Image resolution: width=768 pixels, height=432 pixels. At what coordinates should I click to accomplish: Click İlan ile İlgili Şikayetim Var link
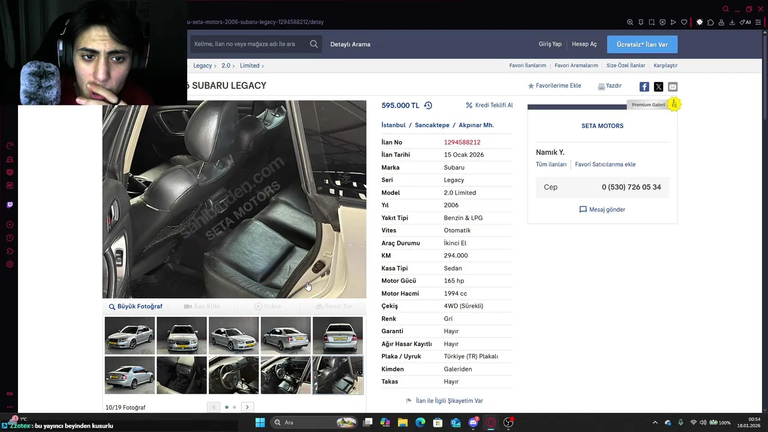[x=445, y=401]
